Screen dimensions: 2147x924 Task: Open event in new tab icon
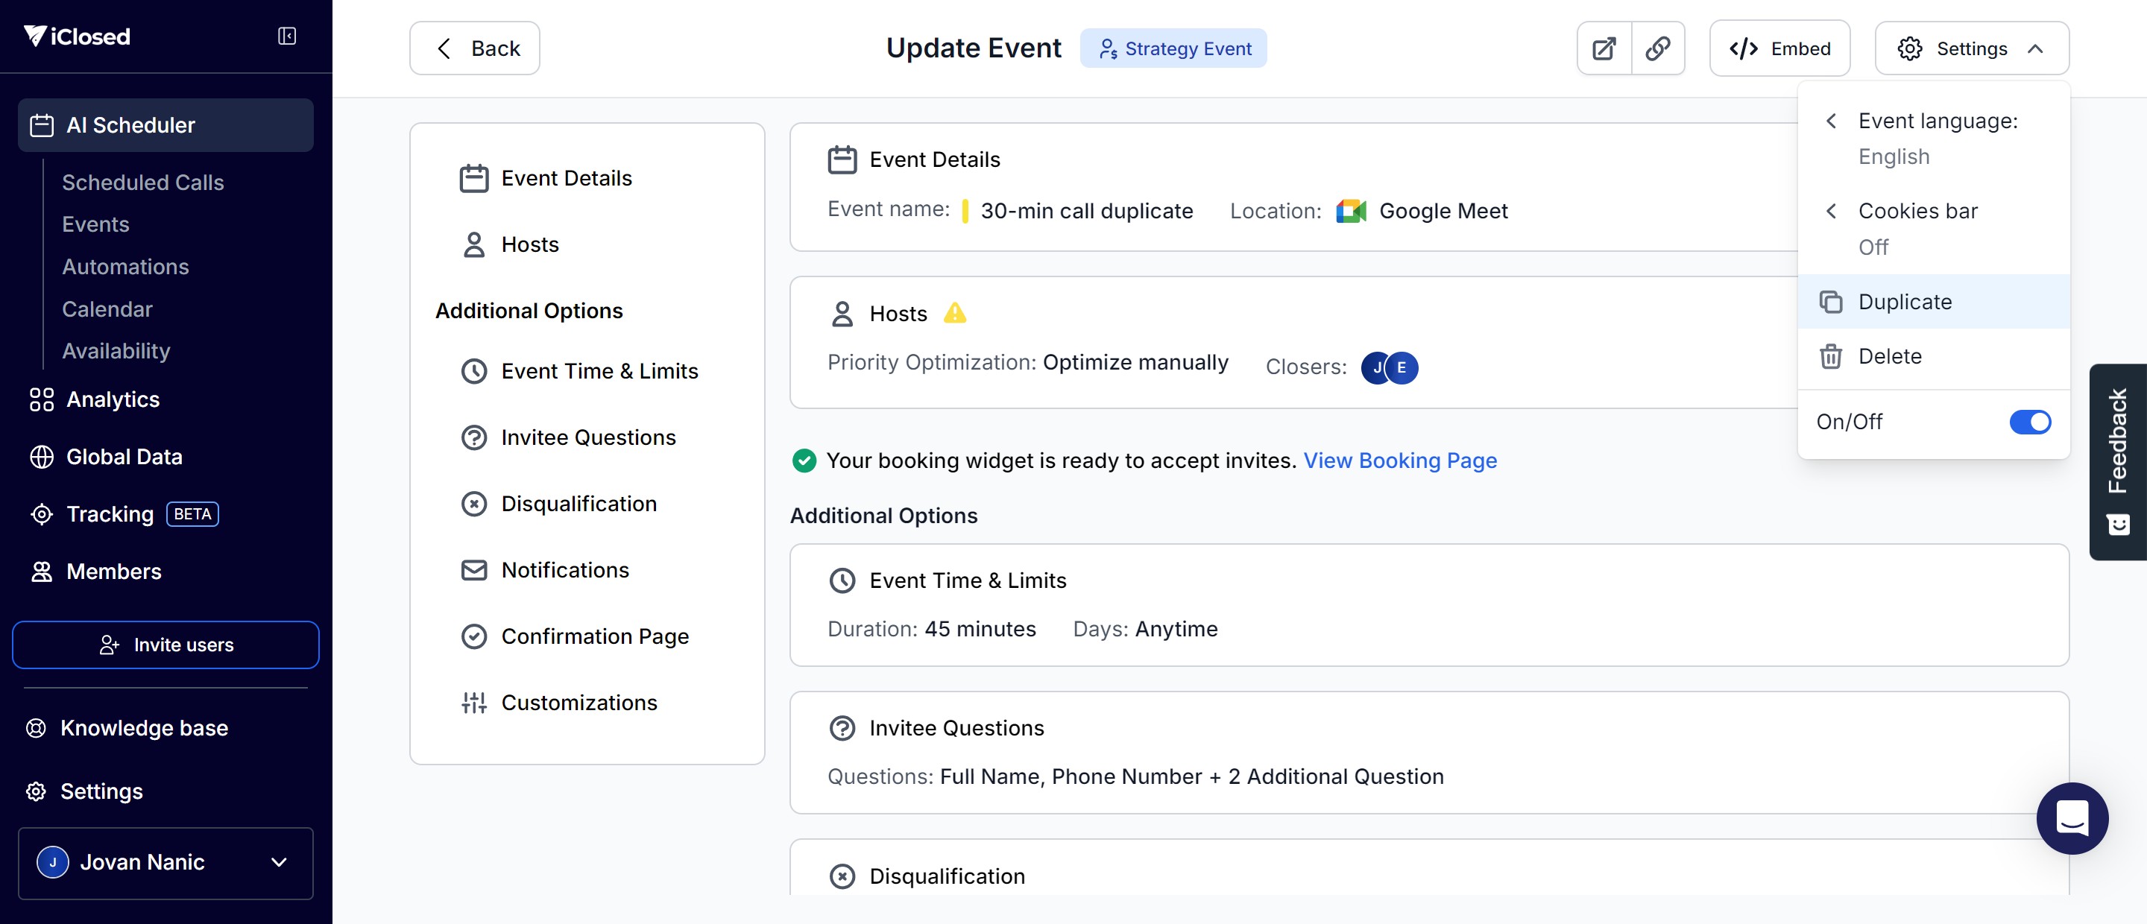click(x=1604, y=48)
